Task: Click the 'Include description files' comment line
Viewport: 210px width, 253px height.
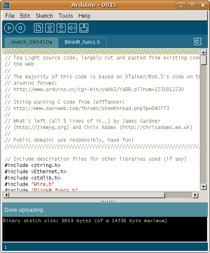Action: point(95,159)
